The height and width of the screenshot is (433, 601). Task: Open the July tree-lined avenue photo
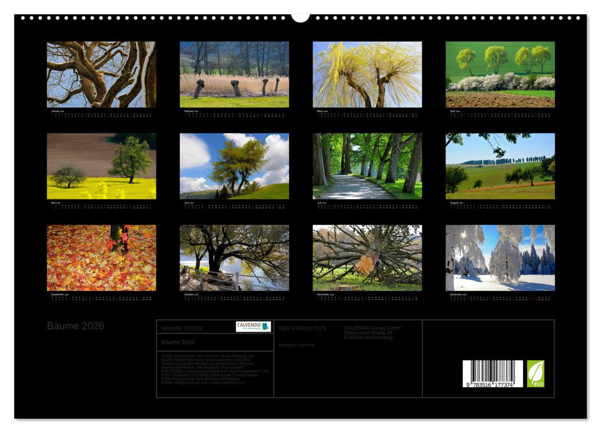367,166
